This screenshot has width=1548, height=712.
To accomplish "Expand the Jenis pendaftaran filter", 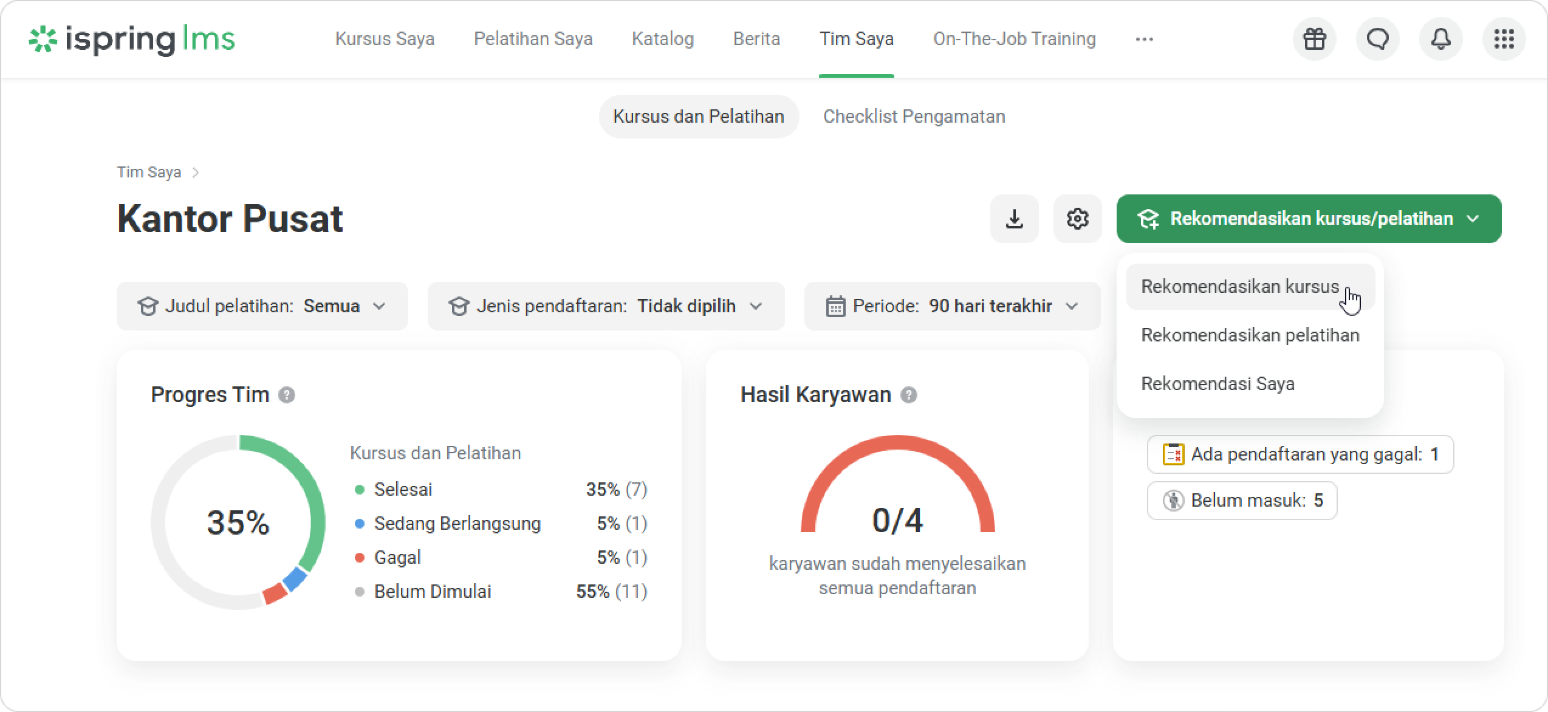I will click(x=606, y=306).
